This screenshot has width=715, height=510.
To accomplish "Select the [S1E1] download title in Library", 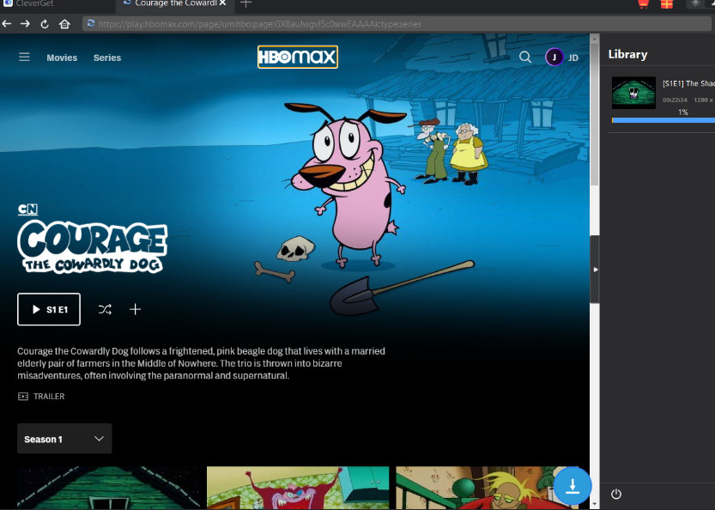I will pos(688,83).
